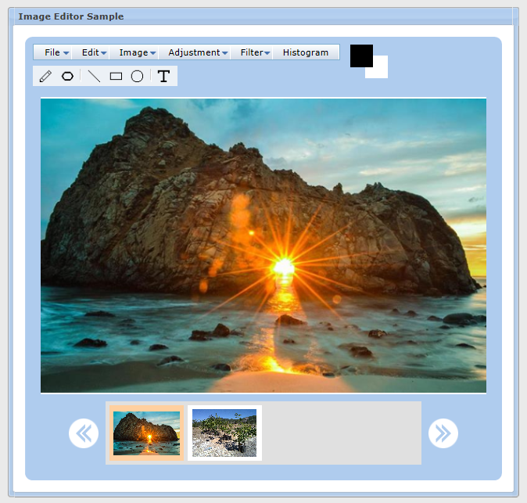Open the Image dropdown menu

point(137,52)
